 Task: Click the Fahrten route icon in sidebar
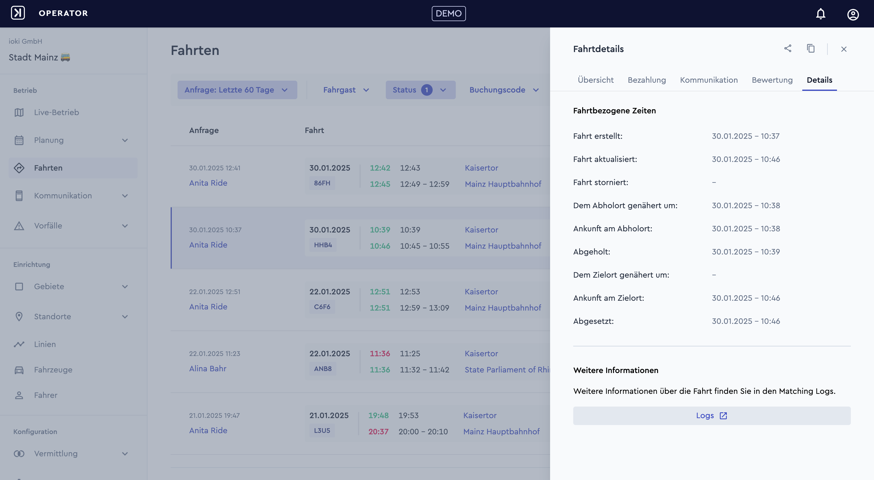coord(19,168)
